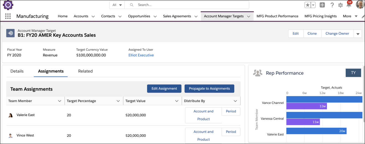Click Vanessa Central's purple 11M actuals bar
The width and height of the screenshot is (365, 144).
[x=303, y=122]
